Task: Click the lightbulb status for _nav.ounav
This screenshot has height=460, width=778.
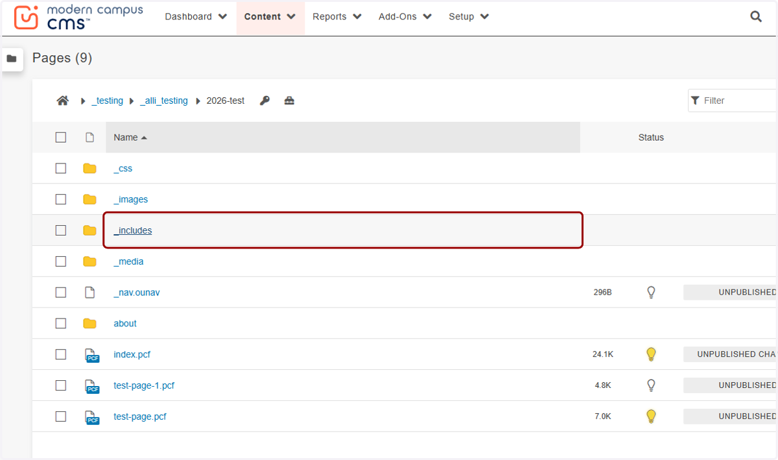Action: pyautogui.click(x=652, y=293)
